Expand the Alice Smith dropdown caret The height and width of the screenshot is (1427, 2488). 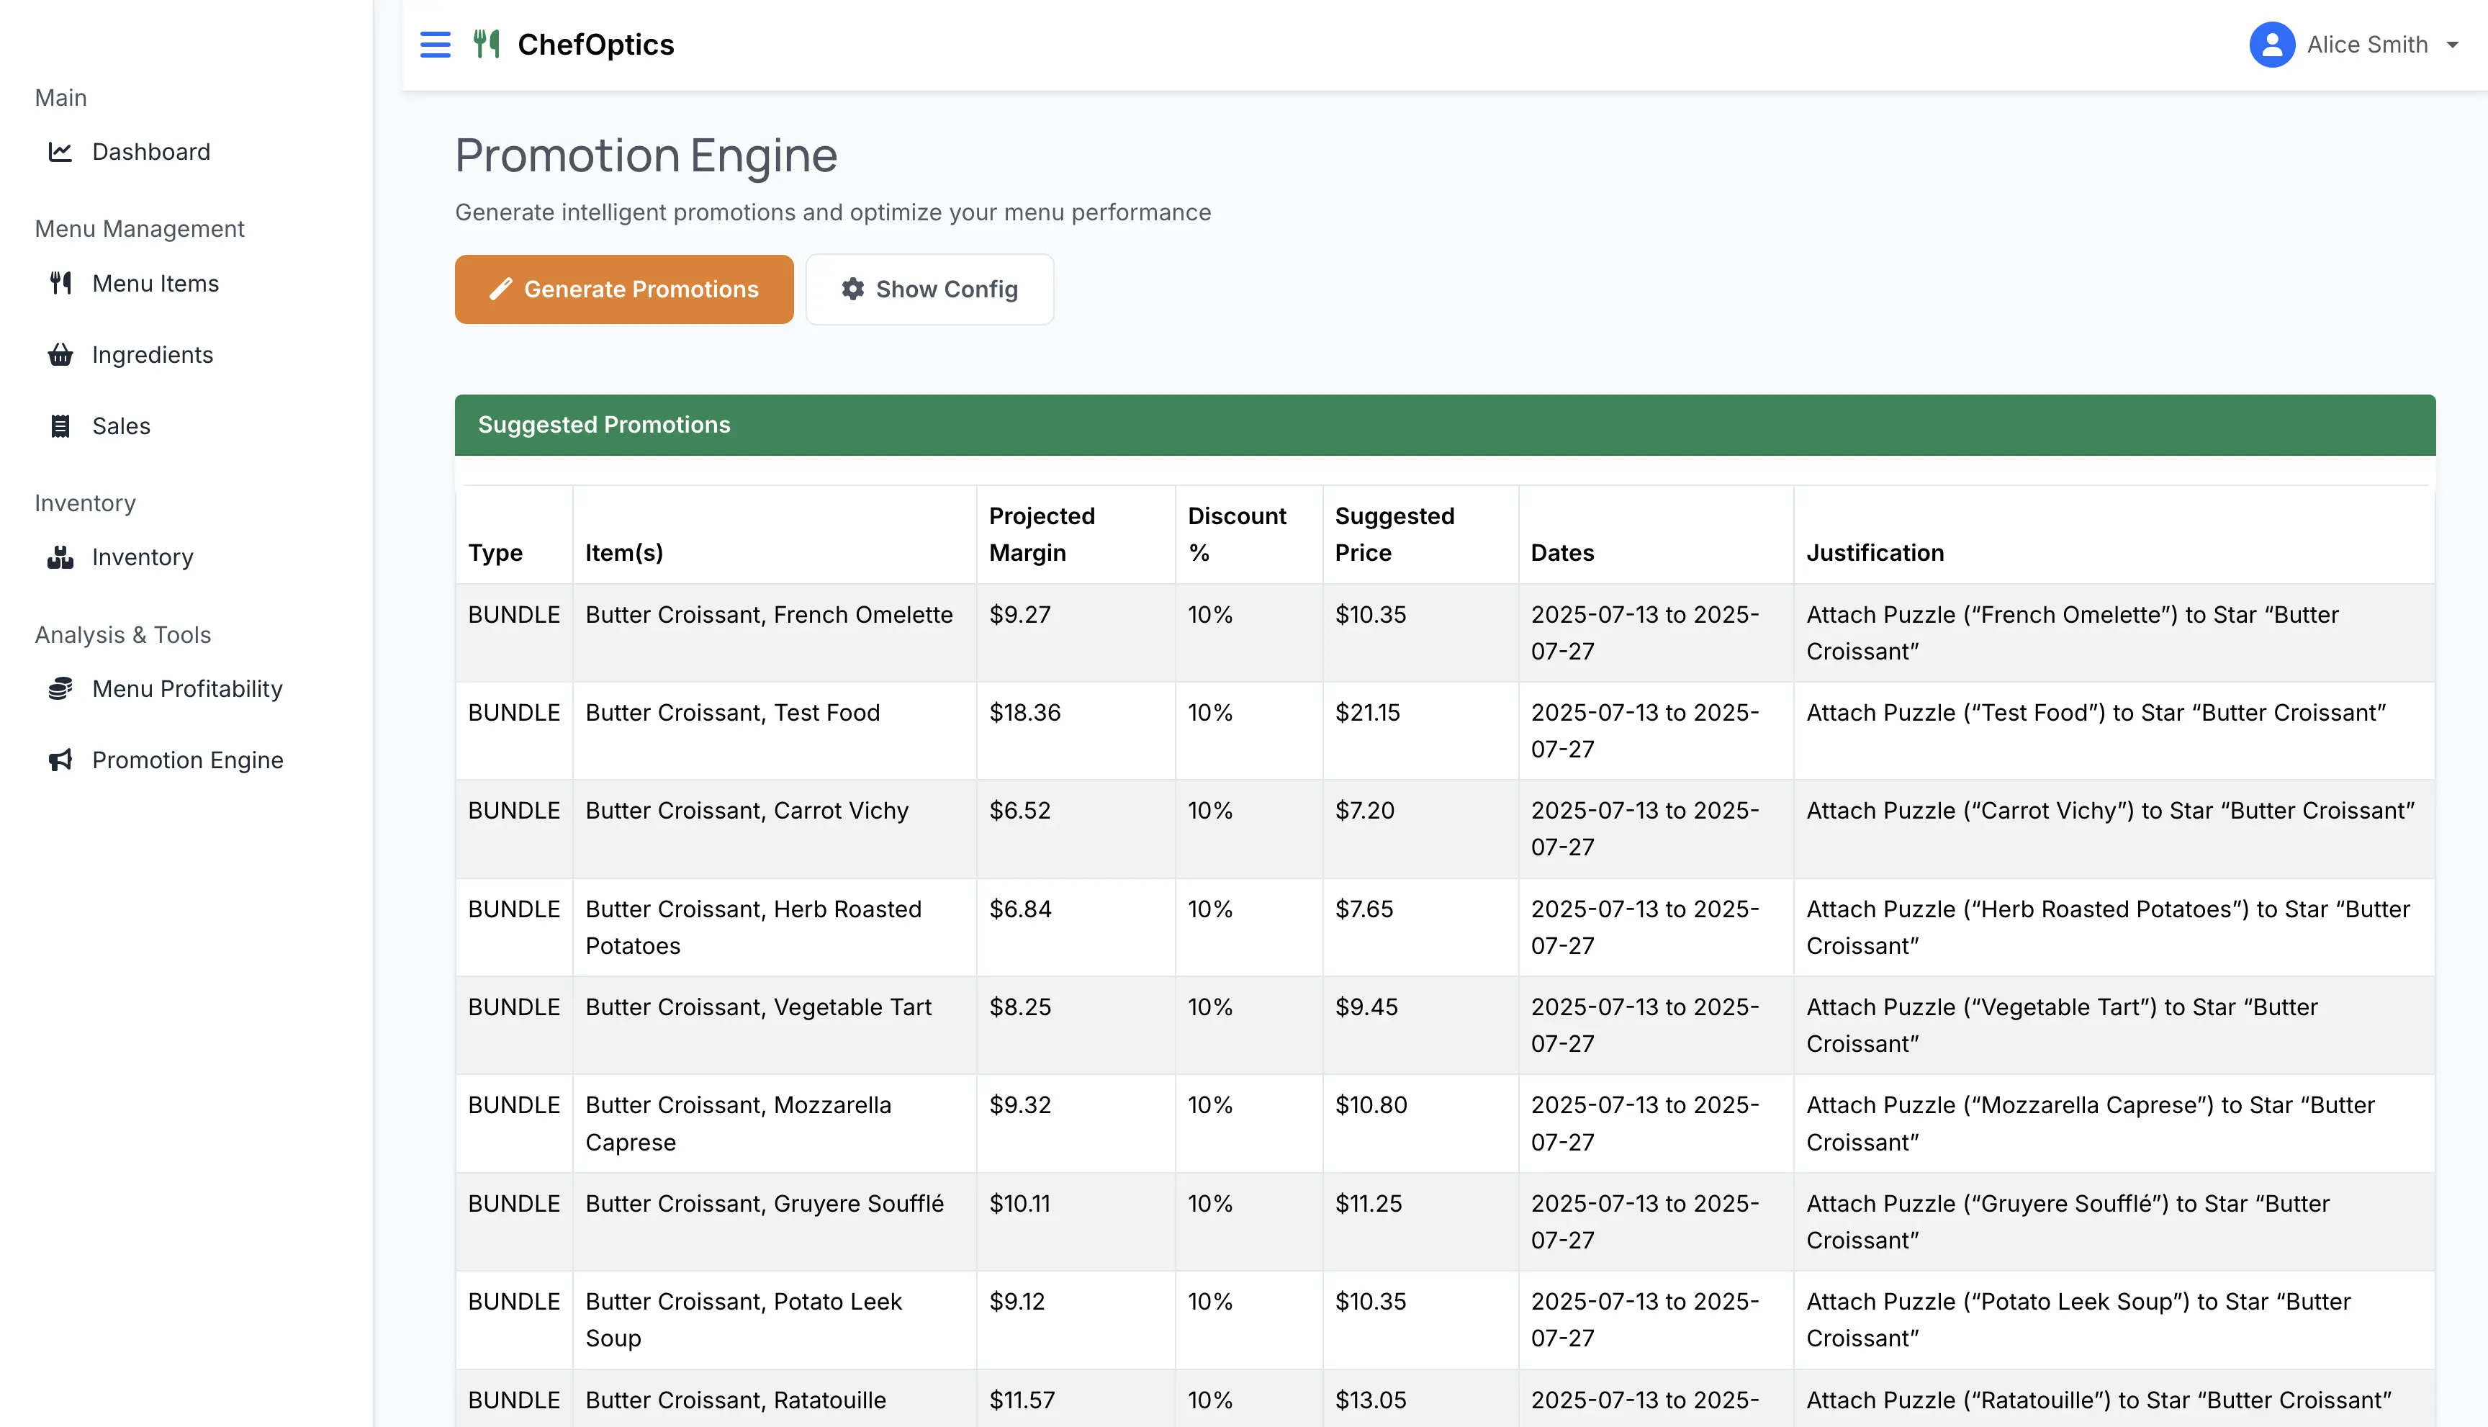click(x=2452, y=45)
